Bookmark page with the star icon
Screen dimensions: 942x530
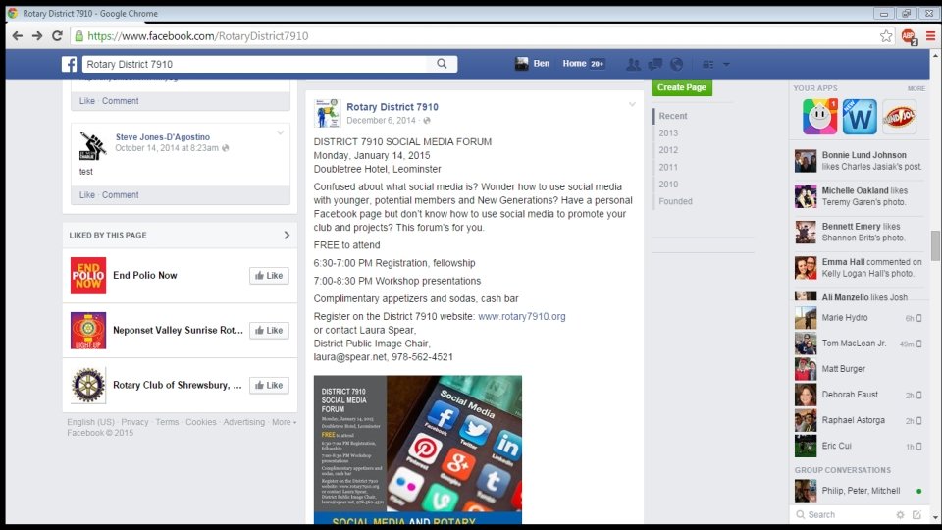pos(886,36)
